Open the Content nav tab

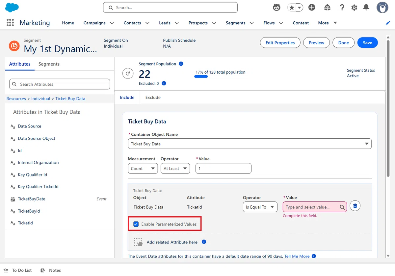point(301,23)
